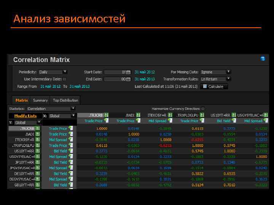
Task: Click 1.0000 cell in the .BADI row
Action: point(134,134)
